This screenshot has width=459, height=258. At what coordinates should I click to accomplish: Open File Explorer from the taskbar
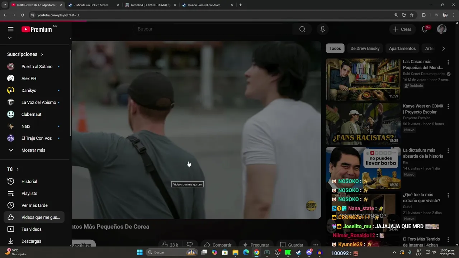235,253
